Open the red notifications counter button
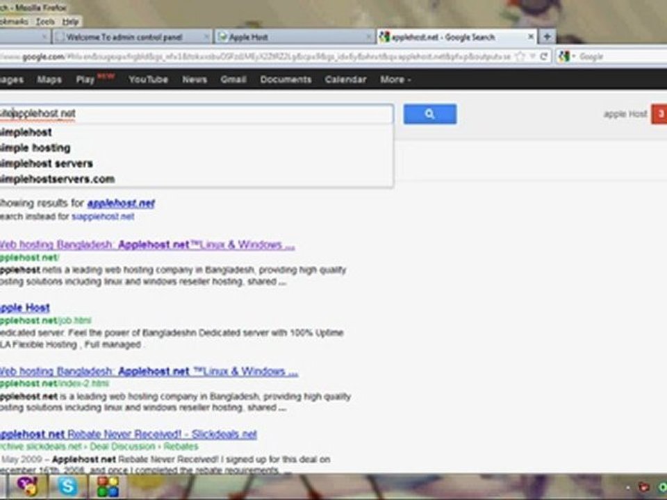 tap(659, 114)
